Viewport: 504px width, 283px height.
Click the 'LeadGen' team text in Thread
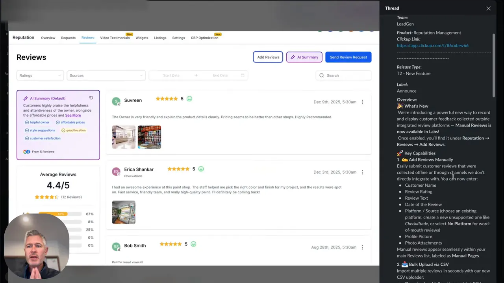[x=405, y=24]
